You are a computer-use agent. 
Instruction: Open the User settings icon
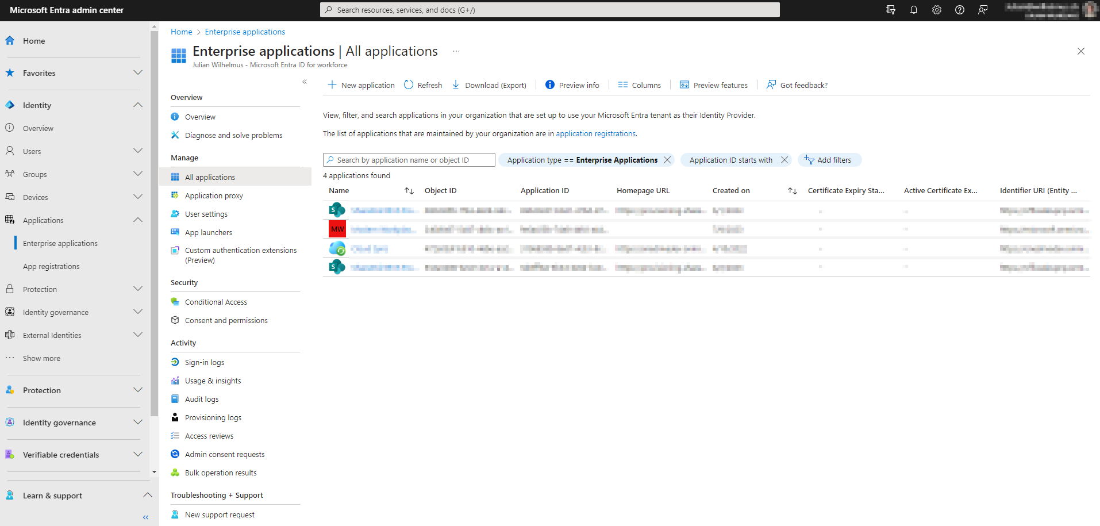(x=175, y=214)
